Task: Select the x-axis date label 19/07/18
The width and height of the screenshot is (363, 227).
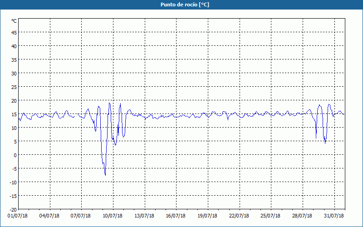Action: click(x=207, y=216)
